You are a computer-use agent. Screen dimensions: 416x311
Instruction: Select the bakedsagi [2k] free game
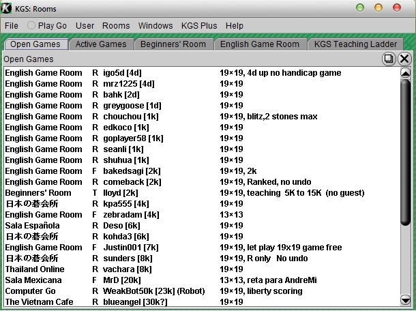202,171
